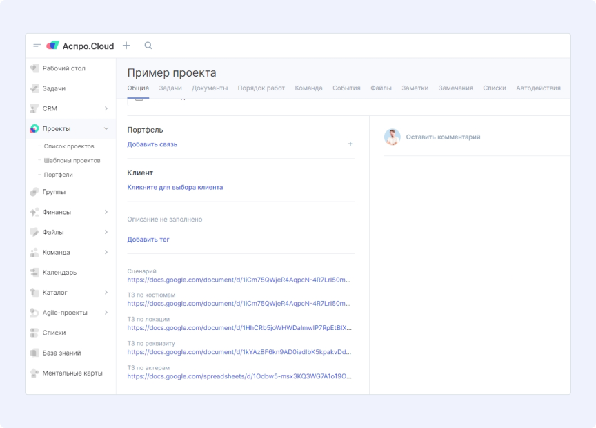Expand the CRM sidebar section
Screen dimensions: 596x428
click(x=106, y=108)
